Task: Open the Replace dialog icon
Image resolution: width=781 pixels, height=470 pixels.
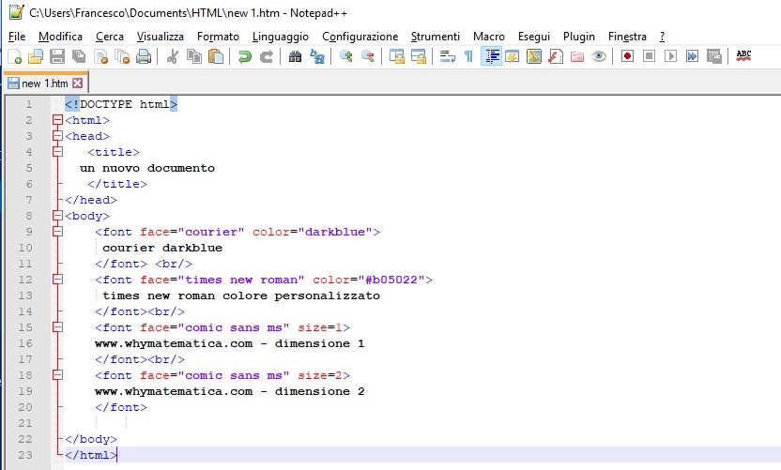Action: [x=316, y=56]
